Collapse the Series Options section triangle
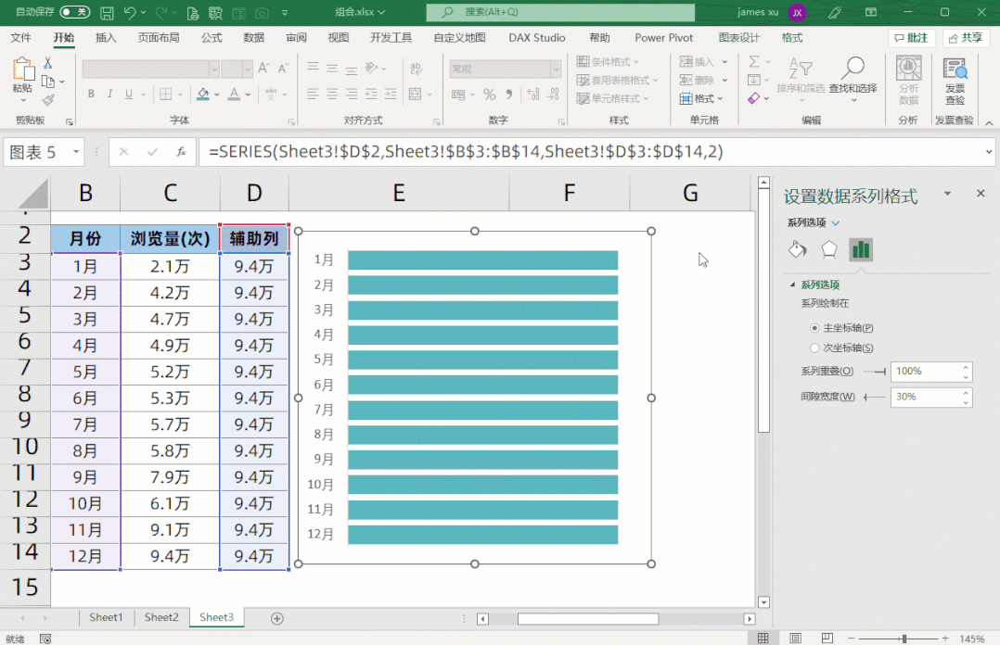 793,285
